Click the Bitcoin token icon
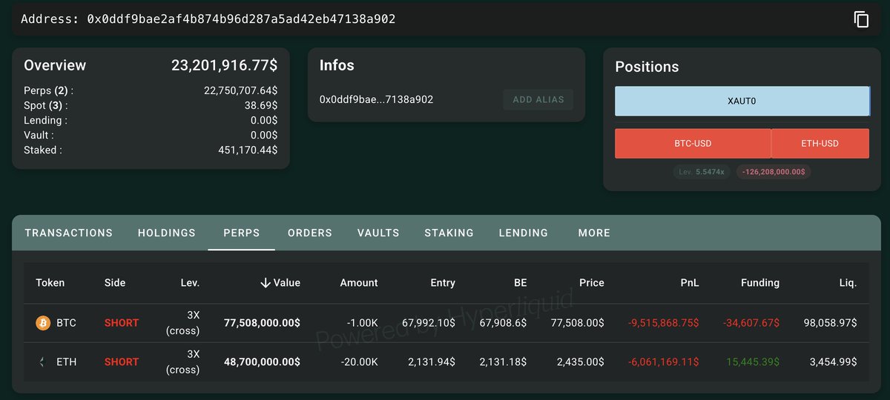The width and height of the screenshot is (890, 400). click(43, 323)
